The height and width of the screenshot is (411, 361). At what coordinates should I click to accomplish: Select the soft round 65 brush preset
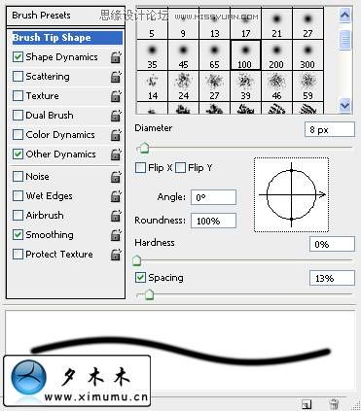point(214,54)
